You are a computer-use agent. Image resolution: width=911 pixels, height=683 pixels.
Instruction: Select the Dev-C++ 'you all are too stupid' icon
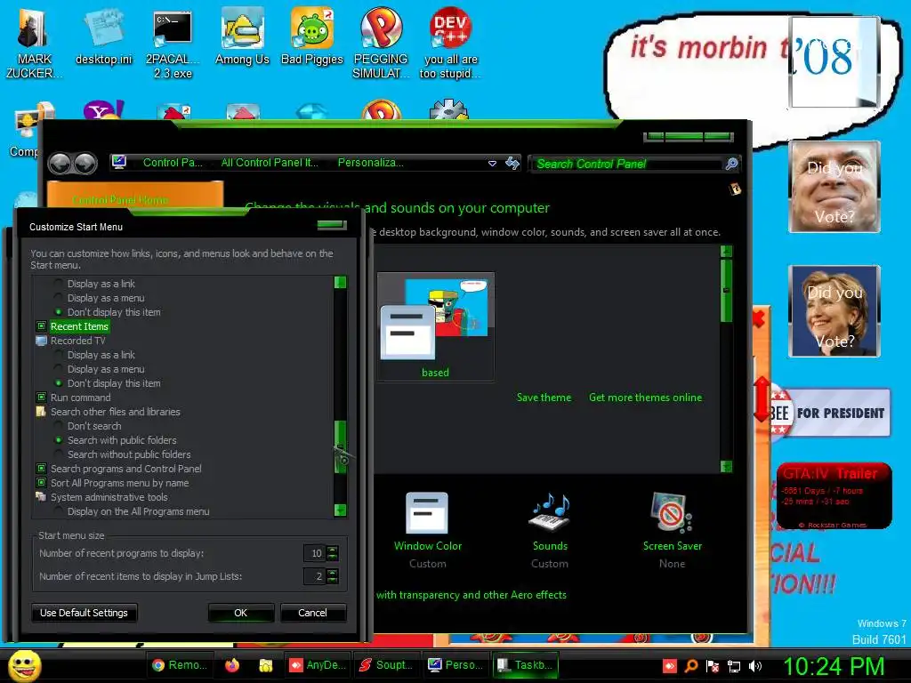click(450, 43)
